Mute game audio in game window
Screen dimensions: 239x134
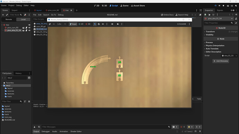(112, 24)
